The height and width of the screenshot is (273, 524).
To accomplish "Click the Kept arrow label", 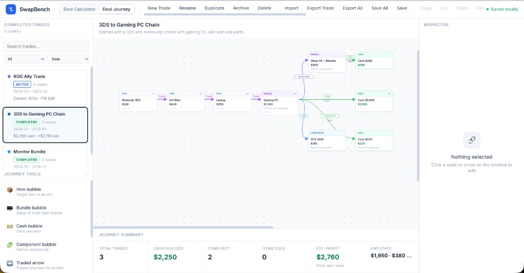I will (x=303, y=116).
